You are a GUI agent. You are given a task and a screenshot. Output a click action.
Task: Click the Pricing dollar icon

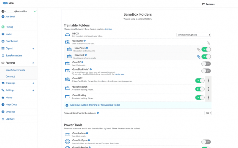(x=3, y=27)
